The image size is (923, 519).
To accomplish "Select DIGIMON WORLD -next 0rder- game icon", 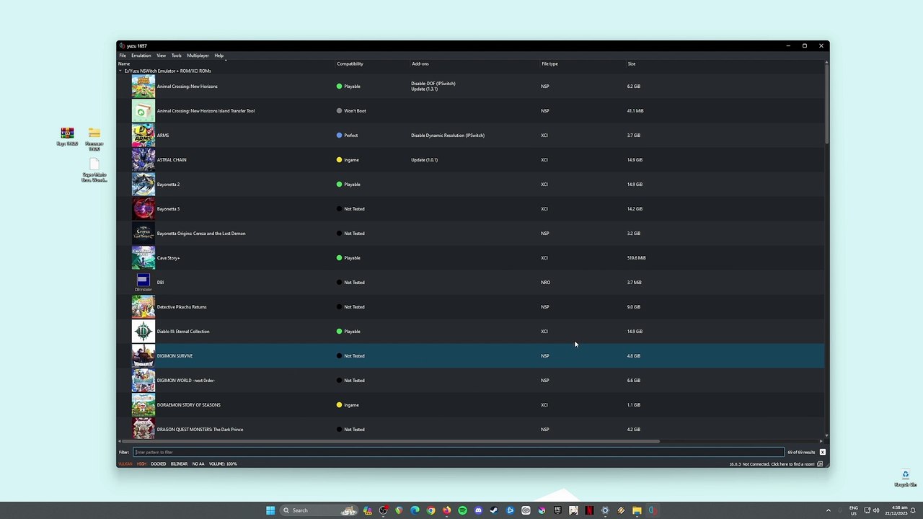I will pos(143,381).
